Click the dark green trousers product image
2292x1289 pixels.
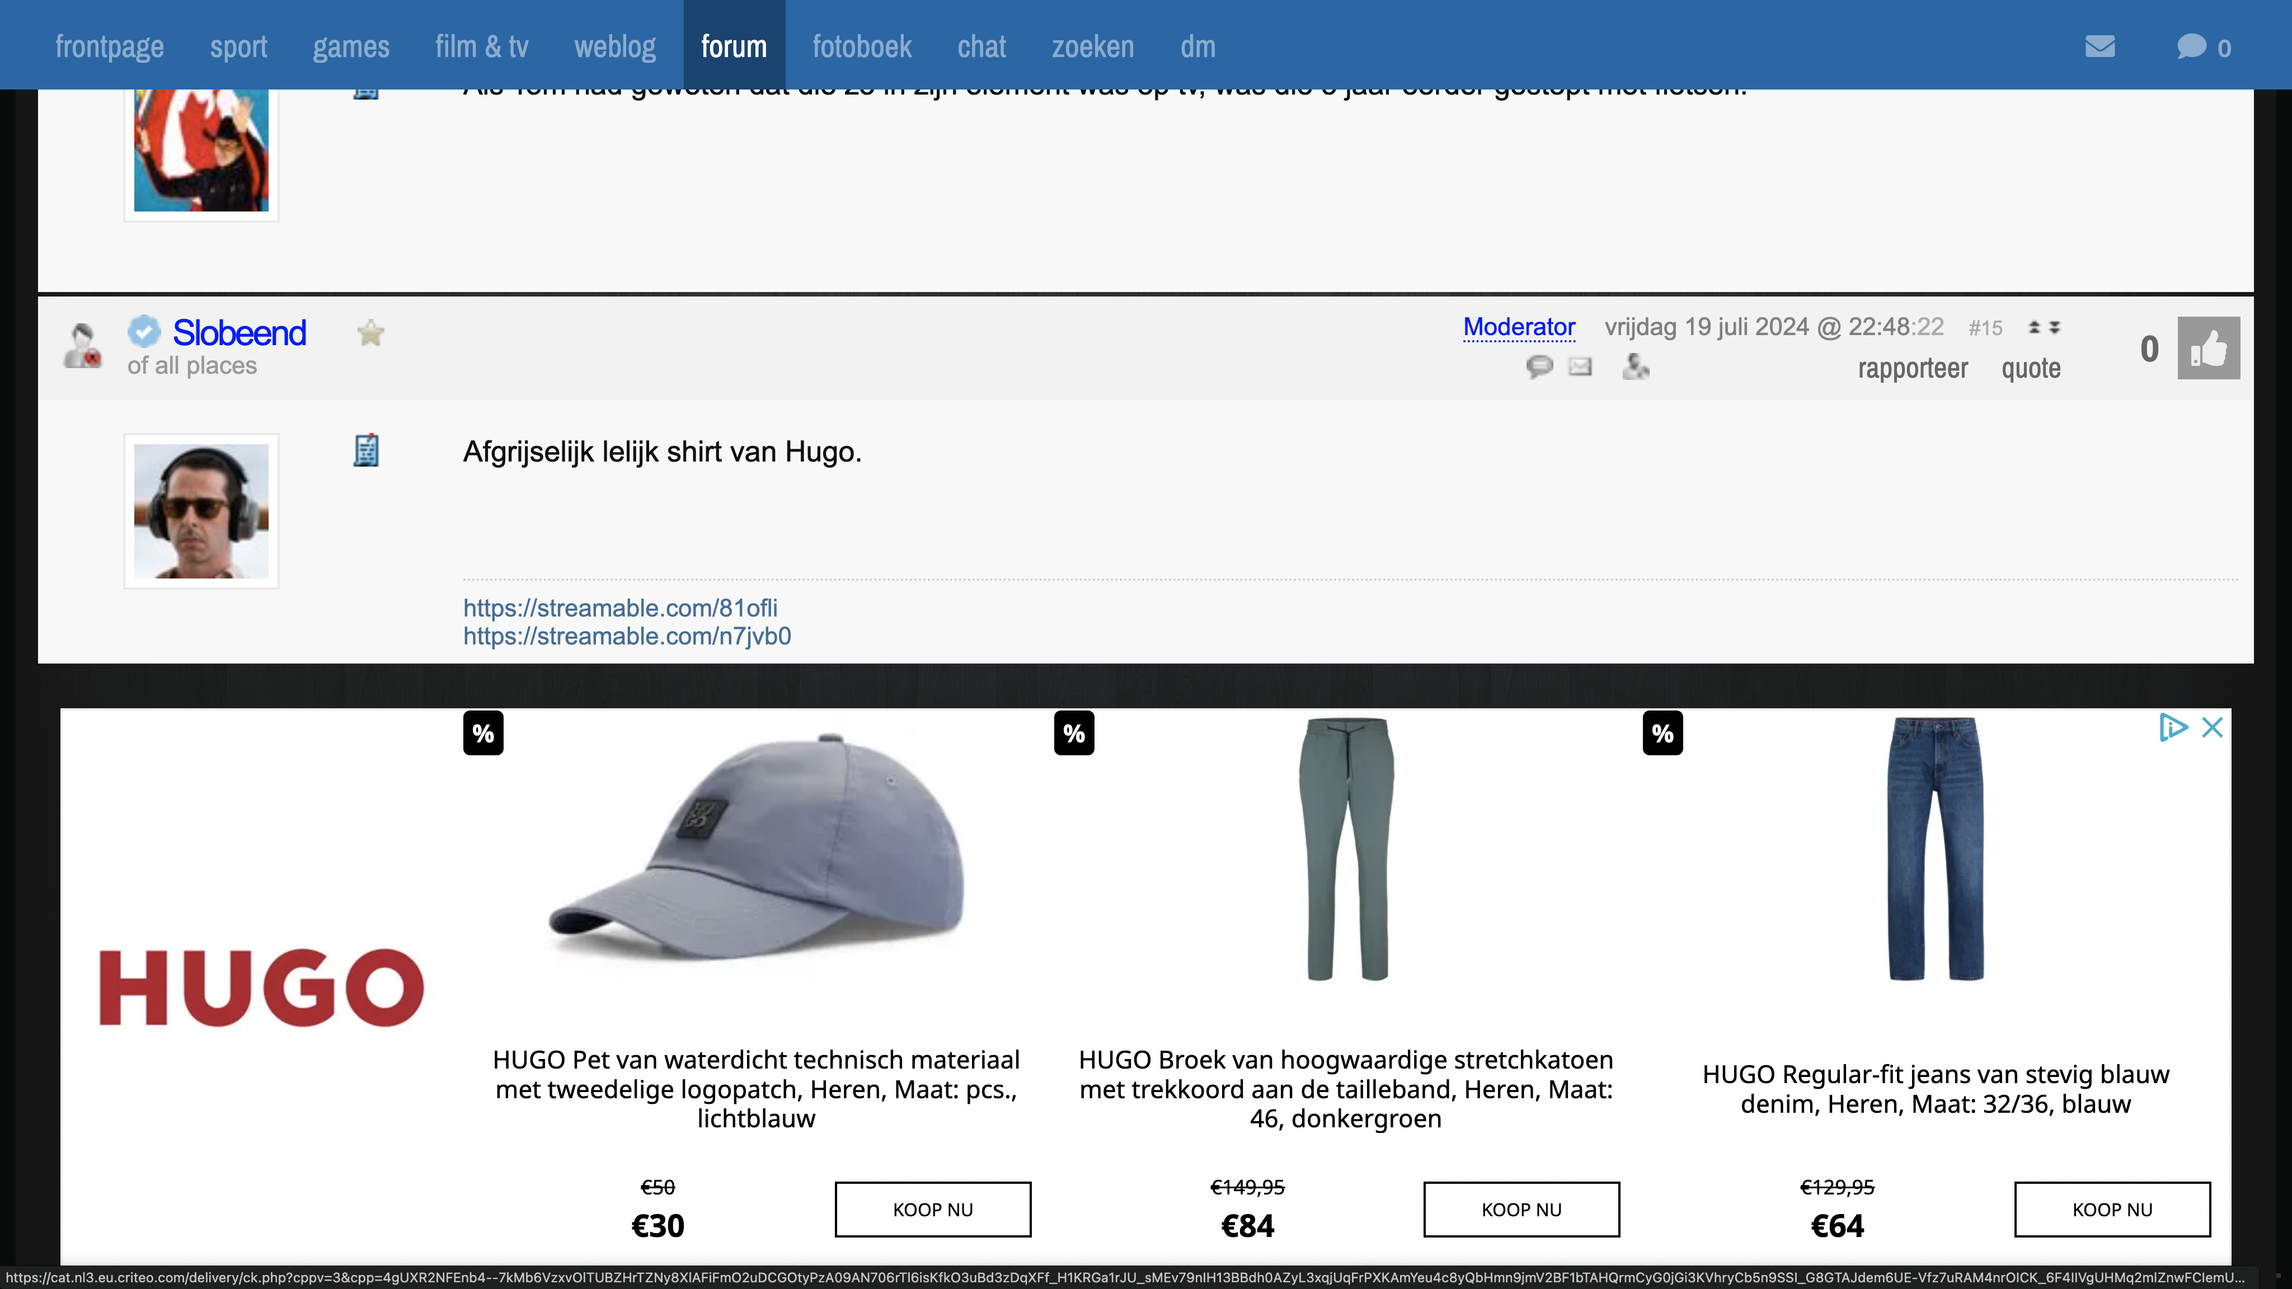[x=1346, y=849]
